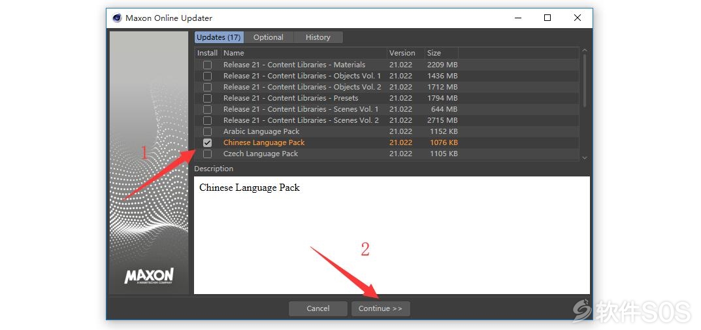Select row 'Release 21 - Content Libraries - Scenes Vol. 2'
The height and width of the screenshot is (330, 701).
pos(387,121)
